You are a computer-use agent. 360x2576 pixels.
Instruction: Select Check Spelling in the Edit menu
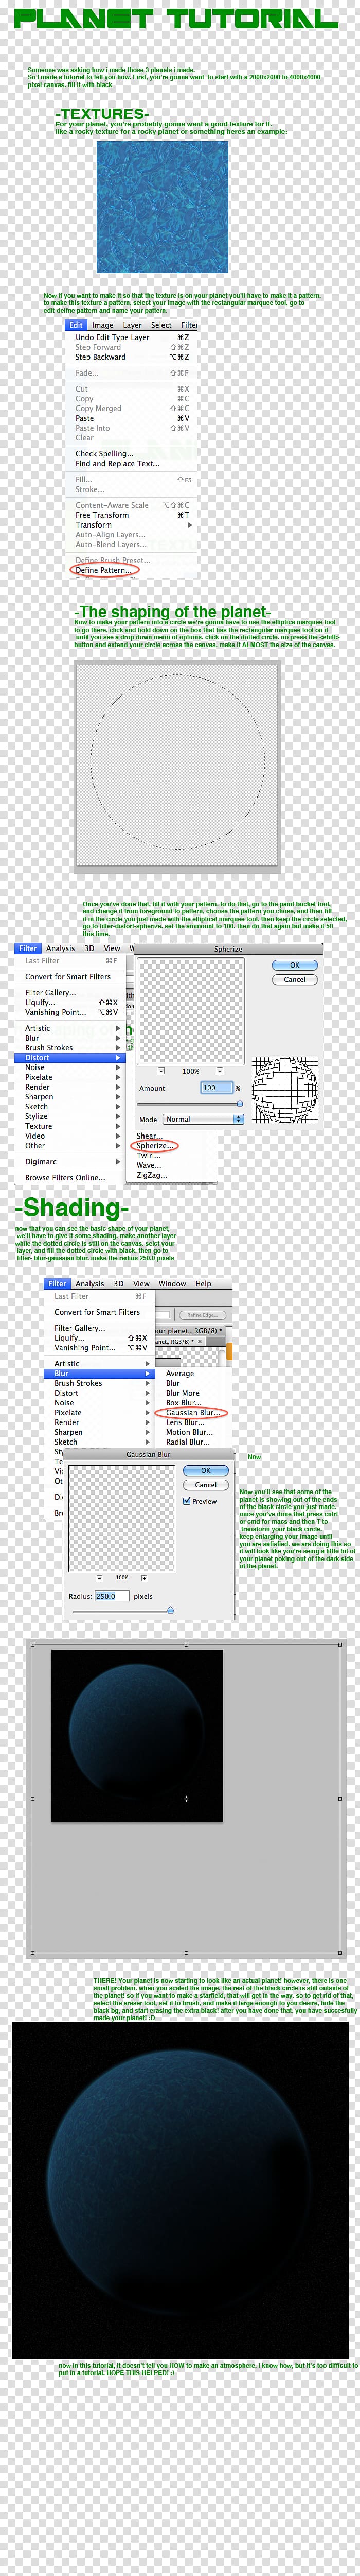click(104, 453)
